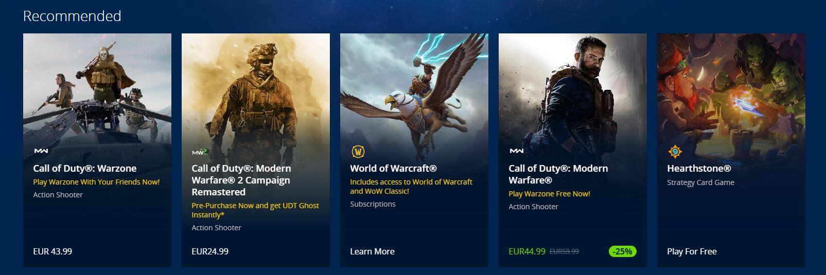826x275 pixels.
Task: Click the Recommended section heading
Action: [72, 16]
